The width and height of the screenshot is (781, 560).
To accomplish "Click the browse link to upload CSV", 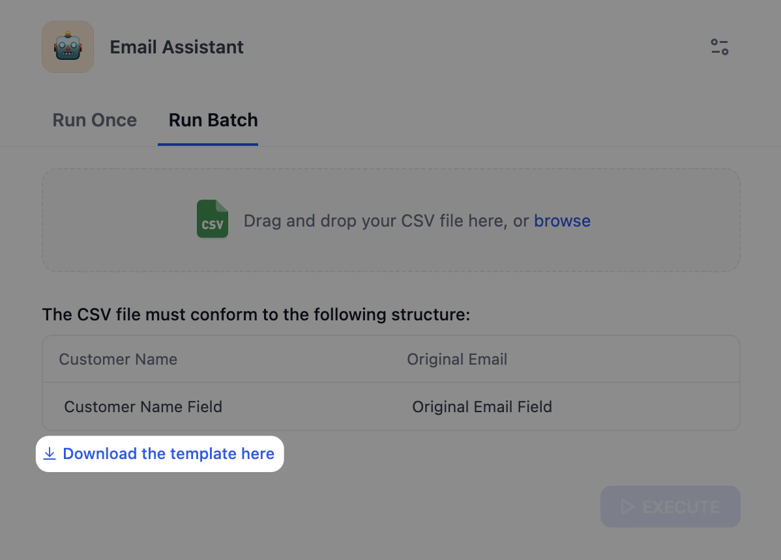I will 563,221.
